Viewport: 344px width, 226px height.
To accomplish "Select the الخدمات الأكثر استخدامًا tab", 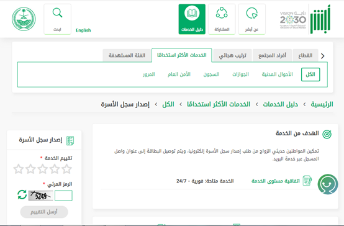I will pyautogui.click(x=182, y=55).
